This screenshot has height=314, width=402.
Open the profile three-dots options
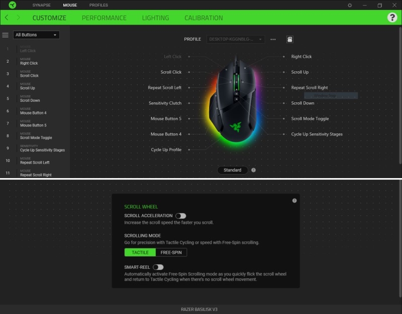tap(273, 39)
